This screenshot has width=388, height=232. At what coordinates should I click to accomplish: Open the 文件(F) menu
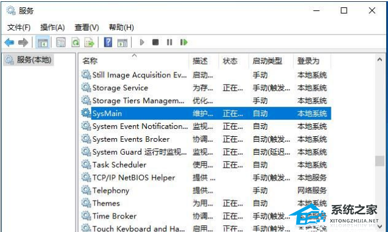(x=19, y=28)
